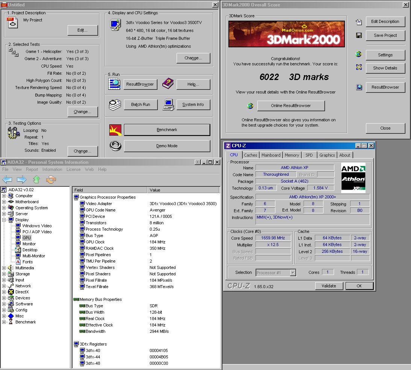Viewport: 411px width, 370px height.
Task: Click the System Info button
Action: (x=193, y=104)
